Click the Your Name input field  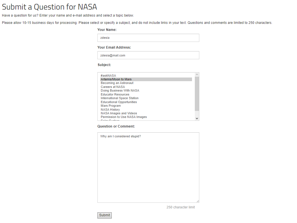pyautogui.click(x=148, y=38)
